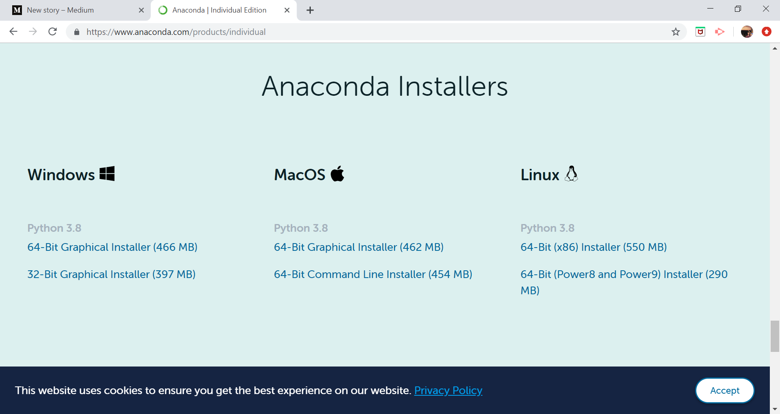Click the Linux penguin icon

572,174
